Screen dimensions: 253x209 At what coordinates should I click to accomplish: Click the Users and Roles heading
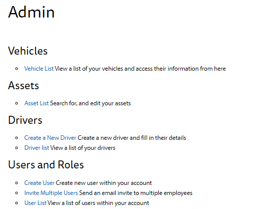tap(46, 164)
